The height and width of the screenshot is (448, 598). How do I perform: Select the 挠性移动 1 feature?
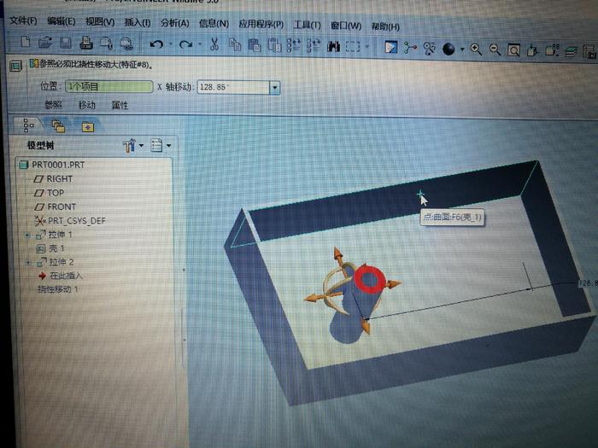point(58,289)
